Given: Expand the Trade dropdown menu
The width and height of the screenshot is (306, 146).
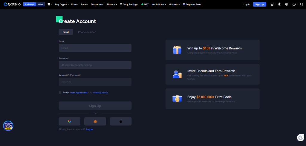Looking at the screenshot, I should coord(85,4).
